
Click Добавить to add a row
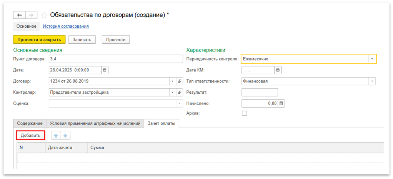(30, 136)
